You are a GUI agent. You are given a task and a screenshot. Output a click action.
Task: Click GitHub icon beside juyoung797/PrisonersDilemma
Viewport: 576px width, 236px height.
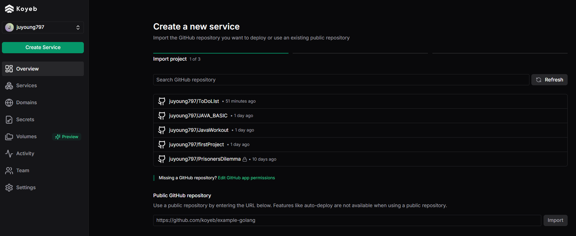[x=162, y=159]
